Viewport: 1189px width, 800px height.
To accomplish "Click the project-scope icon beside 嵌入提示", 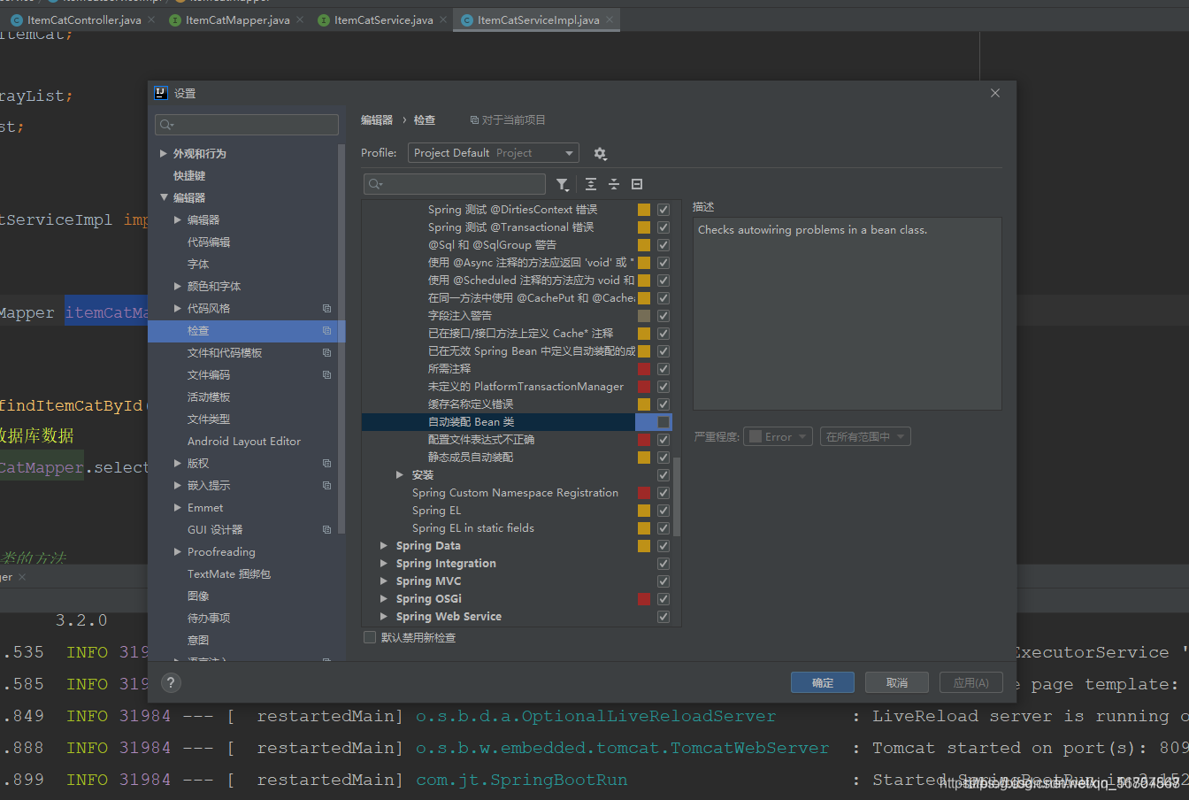I will pyautogui.click(x=326, y=486).
